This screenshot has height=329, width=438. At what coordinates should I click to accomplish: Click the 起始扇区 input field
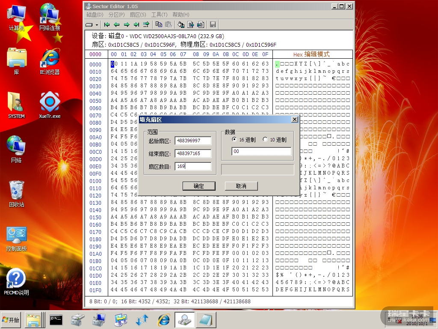(x=193, y=141)
